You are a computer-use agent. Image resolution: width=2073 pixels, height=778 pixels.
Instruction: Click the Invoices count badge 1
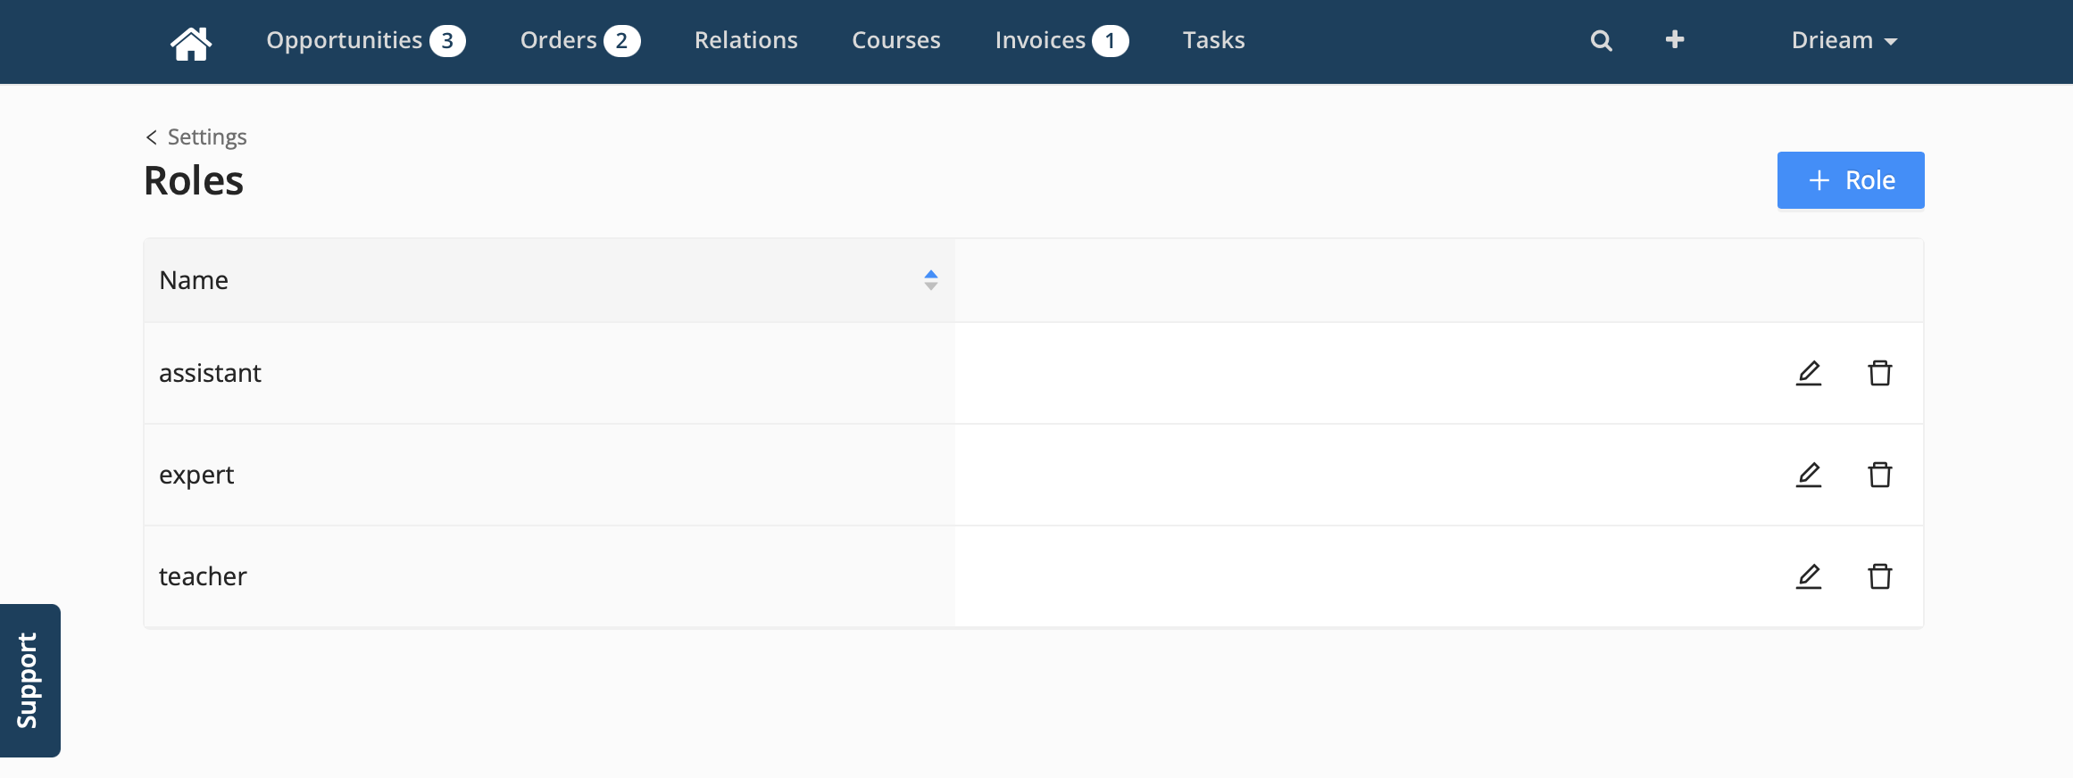point(1111,41)
